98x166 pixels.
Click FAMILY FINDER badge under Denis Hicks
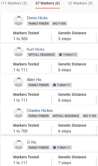point(39,23)
